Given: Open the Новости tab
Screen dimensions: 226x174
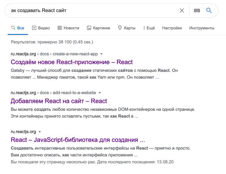Looking at the screenshot, I should pos(69,28).
